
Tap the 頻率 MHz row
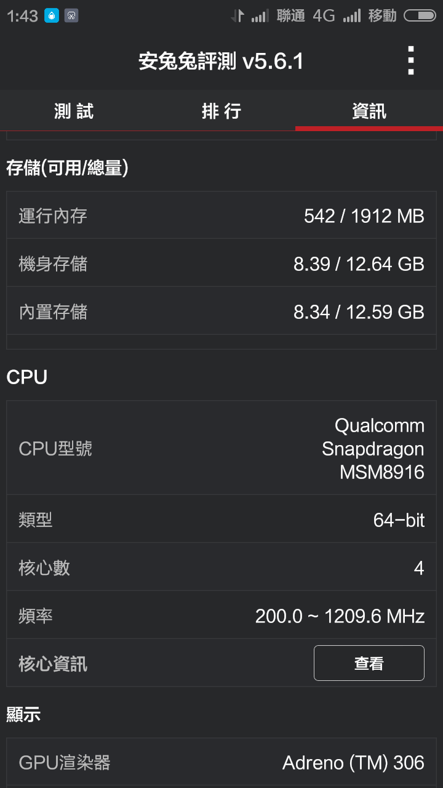(x=221, y=616)
